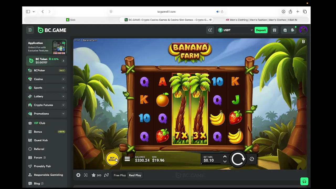Click the Buy Bonus button
This screenshot has height=189, width=336.
(x=112, y=159)
